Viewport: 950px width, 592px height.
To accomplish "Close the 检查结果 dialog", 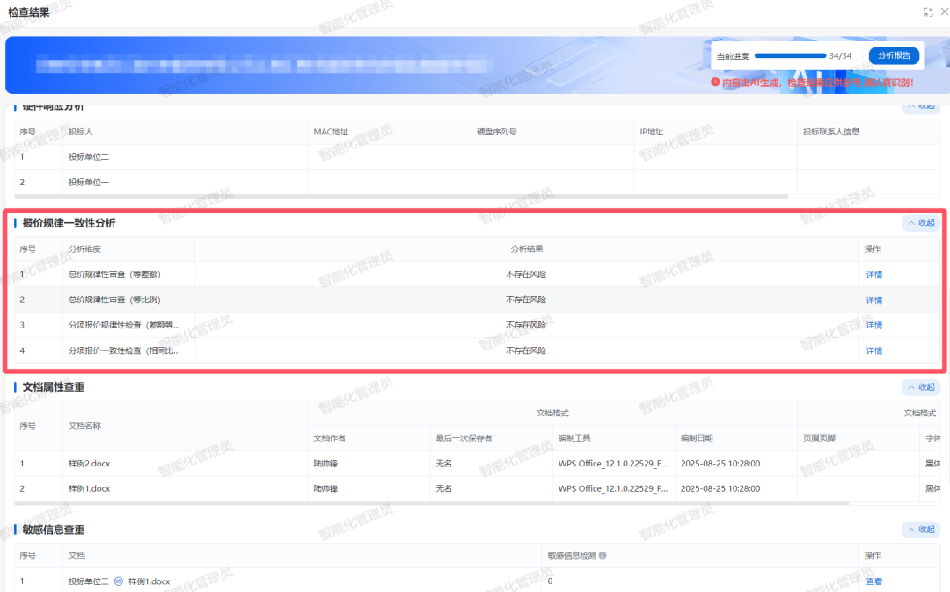I will 946,12.
